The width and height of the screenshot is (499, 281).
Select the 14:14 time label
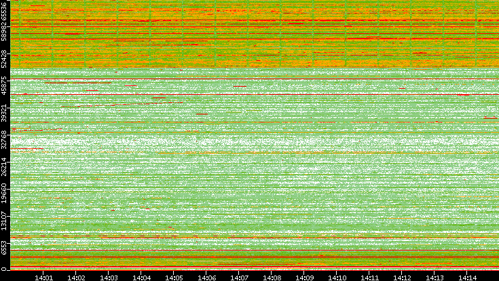coord(467,278)
